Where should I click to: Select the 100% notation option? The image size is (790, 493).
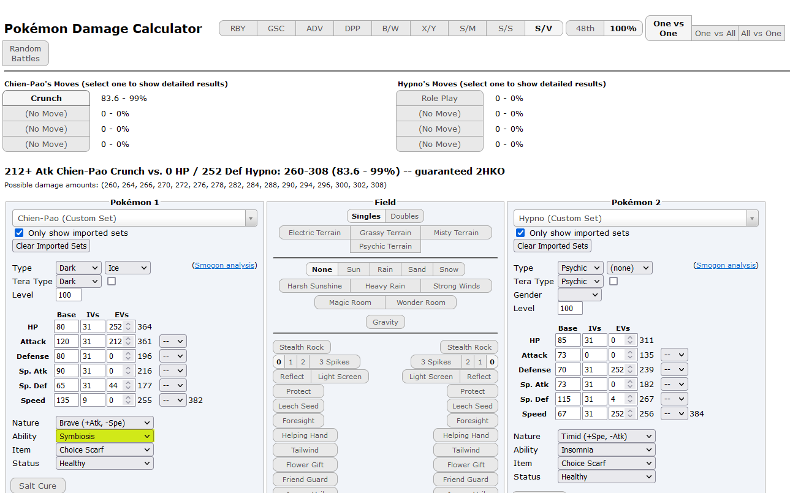point(623,28)
